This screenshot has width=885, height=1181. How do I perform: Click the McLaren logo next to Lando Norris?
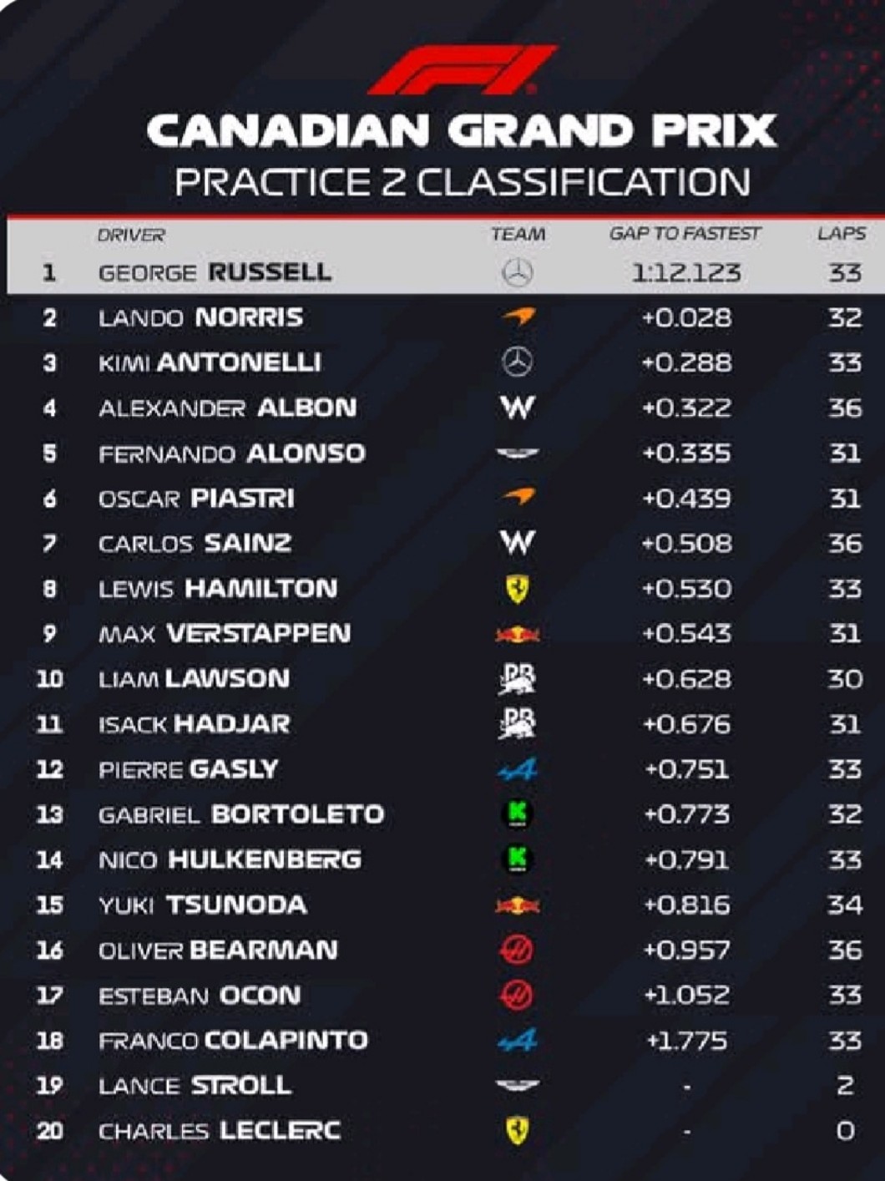[518, 317]
